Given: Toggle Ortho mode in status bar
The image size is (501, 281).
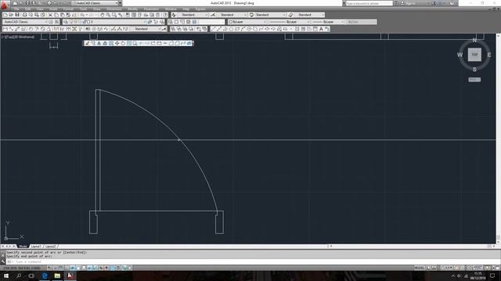Looking at the screenshot, I should (x=67, y=268).
